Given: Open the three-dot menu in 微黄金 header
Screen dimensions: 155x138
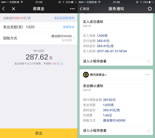Looking at the screenshot, I should point(72,9).
